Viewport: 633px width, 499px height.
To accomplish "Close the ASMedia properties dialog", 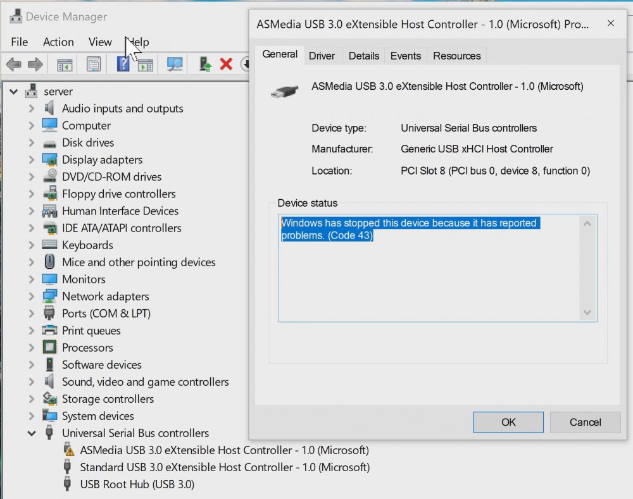I will pos(611,23).
